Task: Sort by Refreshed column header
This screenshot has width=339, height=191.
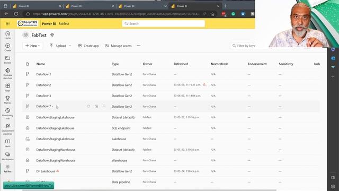Action: [x=181, y=64]
